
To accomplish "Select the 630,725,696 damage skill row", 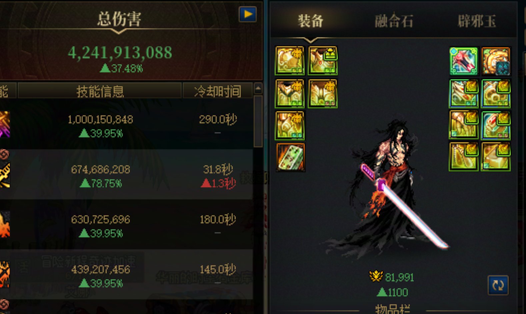I will click(x=126, y=224).
